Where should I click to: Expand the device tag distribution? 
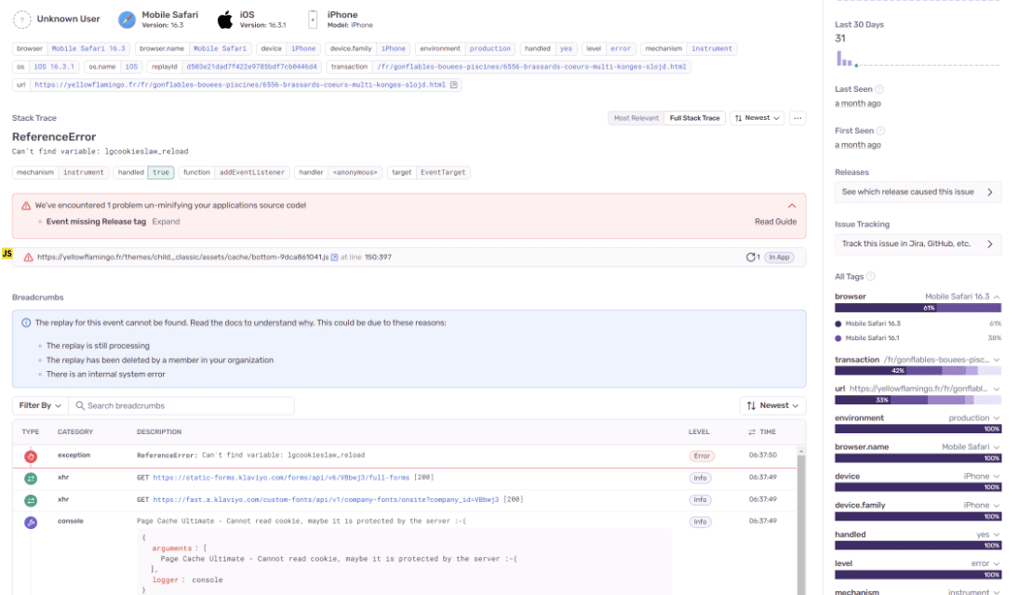(x=997, y=476)
